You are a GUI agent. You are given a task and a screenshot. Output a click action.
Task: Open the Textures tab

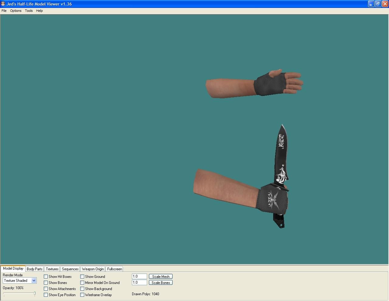(x=52, y=269)
